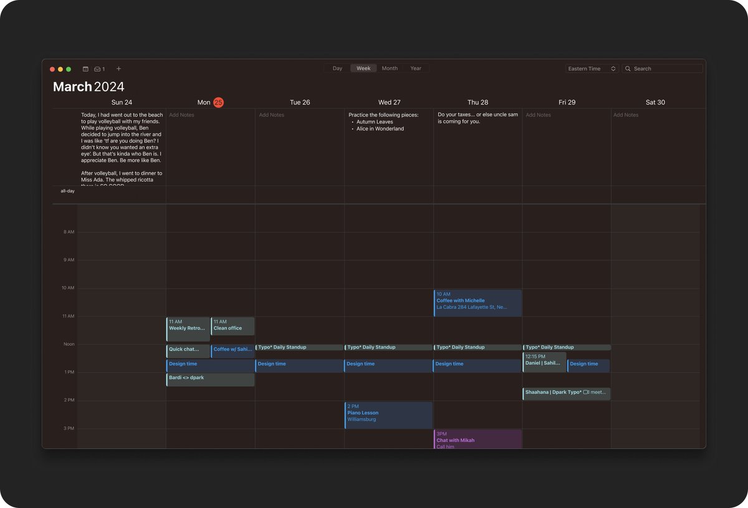The width and height of the screenshot is (748, 508).
Task: Click the video icon on Shaahana meeting
Action: pos(586,392)
